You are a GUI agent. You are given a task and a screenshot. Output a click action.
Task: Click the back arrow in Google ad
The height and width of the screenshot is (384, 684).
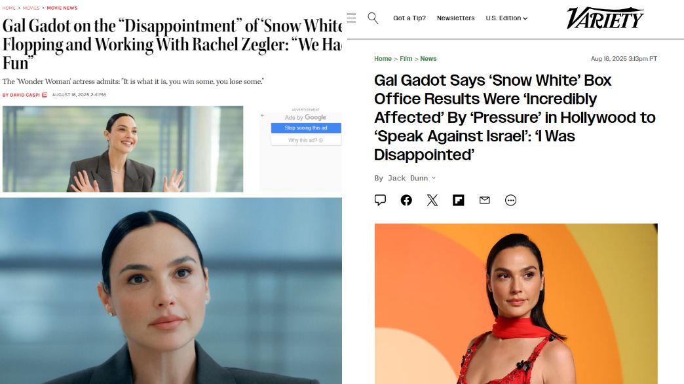263,115
